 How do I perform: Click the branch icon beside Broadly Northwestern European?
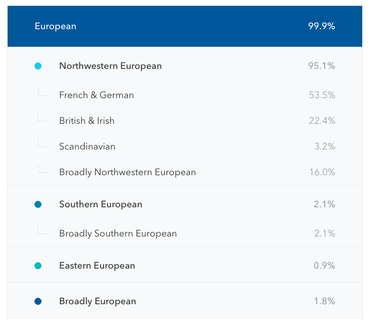[41, 169]
